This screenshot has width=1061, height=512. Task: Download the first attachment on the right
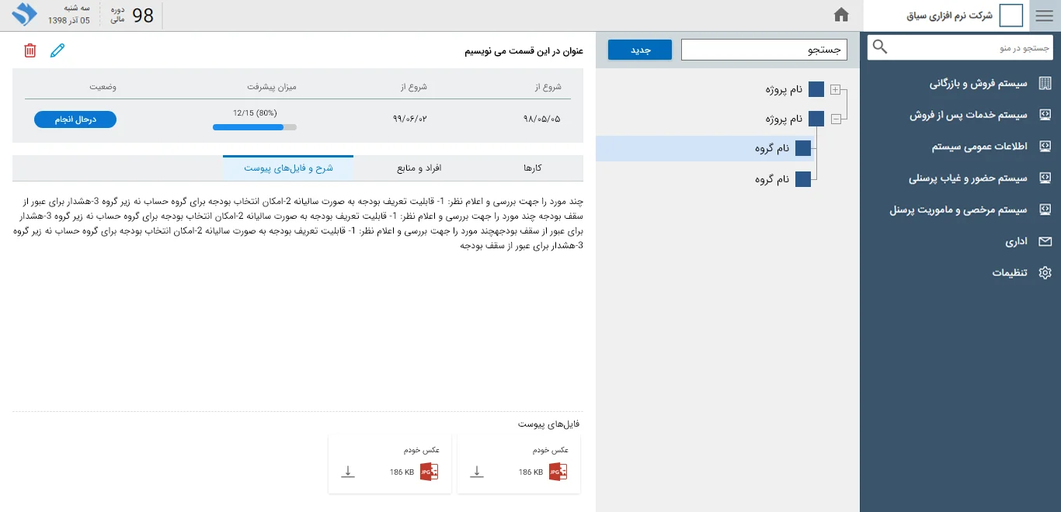coord(477,472)
